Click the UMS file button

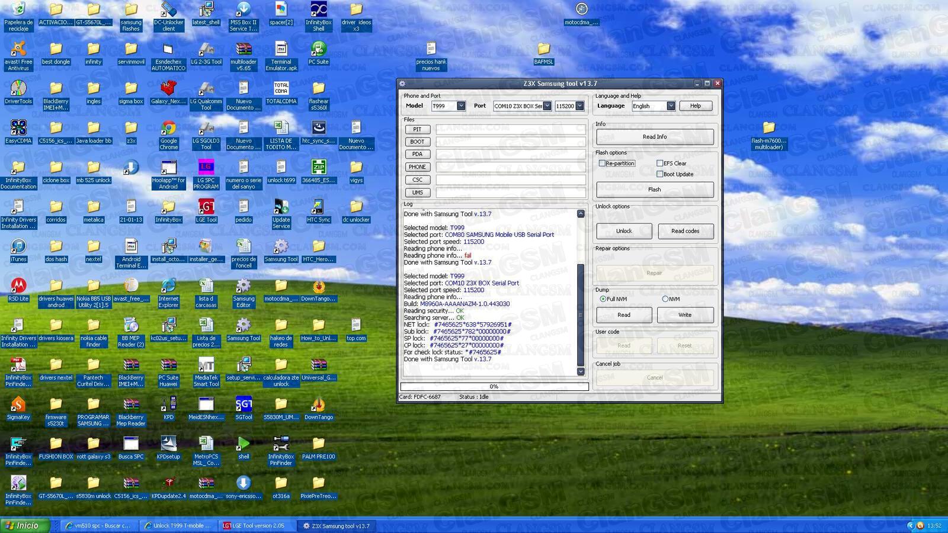coord(417,192)
